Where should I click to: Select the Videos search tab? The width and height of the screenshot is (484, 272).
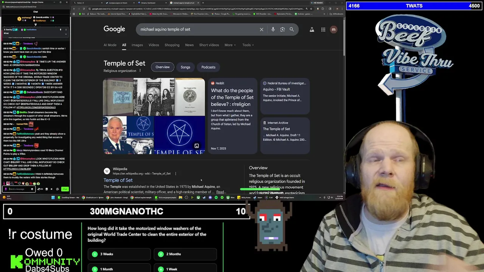pyautogui.click(x=154, y=45)
